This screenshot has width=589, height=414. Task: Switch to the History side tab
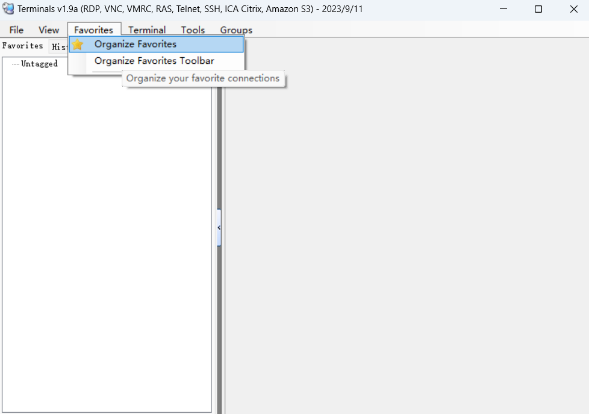click(x=58, y=46)
